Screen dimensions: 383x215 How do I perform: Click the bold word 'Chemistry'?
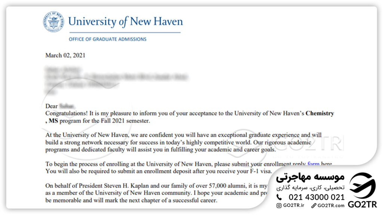click(320, 113)
